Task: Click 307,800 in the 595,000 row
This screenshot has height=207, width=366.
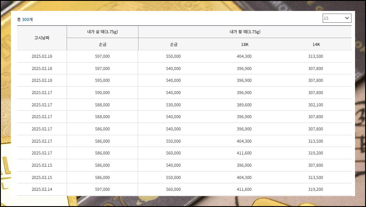Action: 316,81
